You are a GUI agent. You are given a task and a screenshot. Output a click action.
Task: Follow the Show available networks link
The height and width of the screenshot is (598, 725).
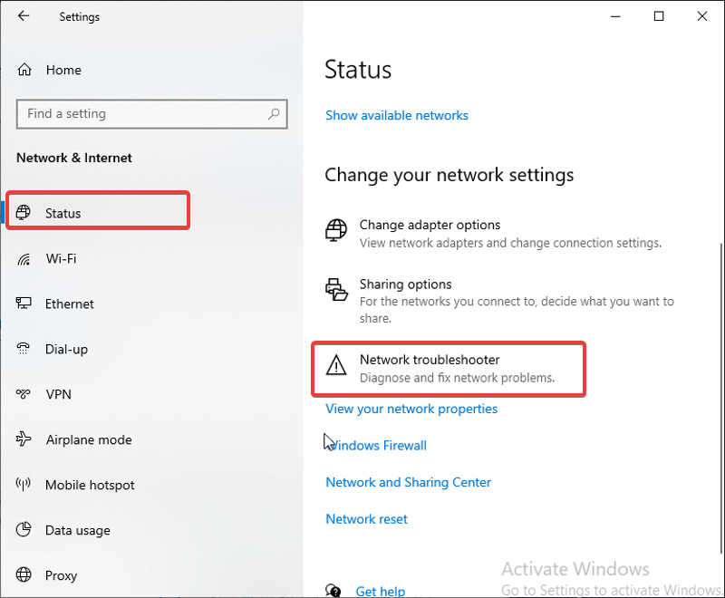point(397,115)
